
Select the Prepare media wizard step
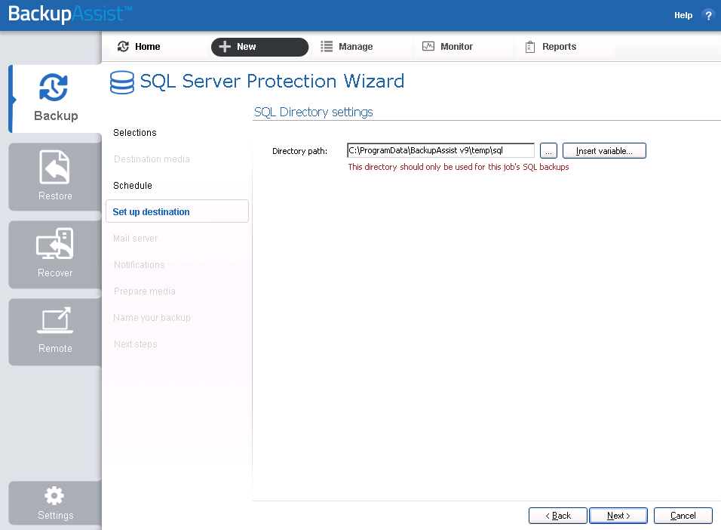pos(144,291)
